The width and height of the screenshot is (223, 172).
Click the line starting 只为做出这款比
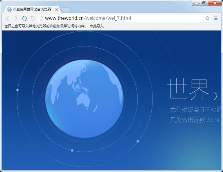(195, 120)
